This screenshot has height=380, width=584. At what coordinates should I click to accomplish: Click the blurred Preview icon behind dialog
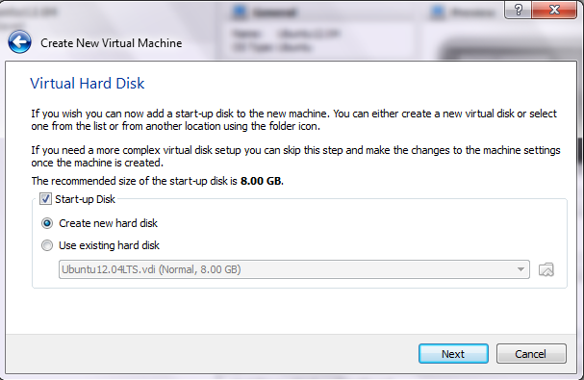pyautogui.click(x=437, y=12)
